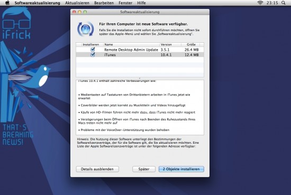Open the Fenster menu

click(x=125, y=3)
